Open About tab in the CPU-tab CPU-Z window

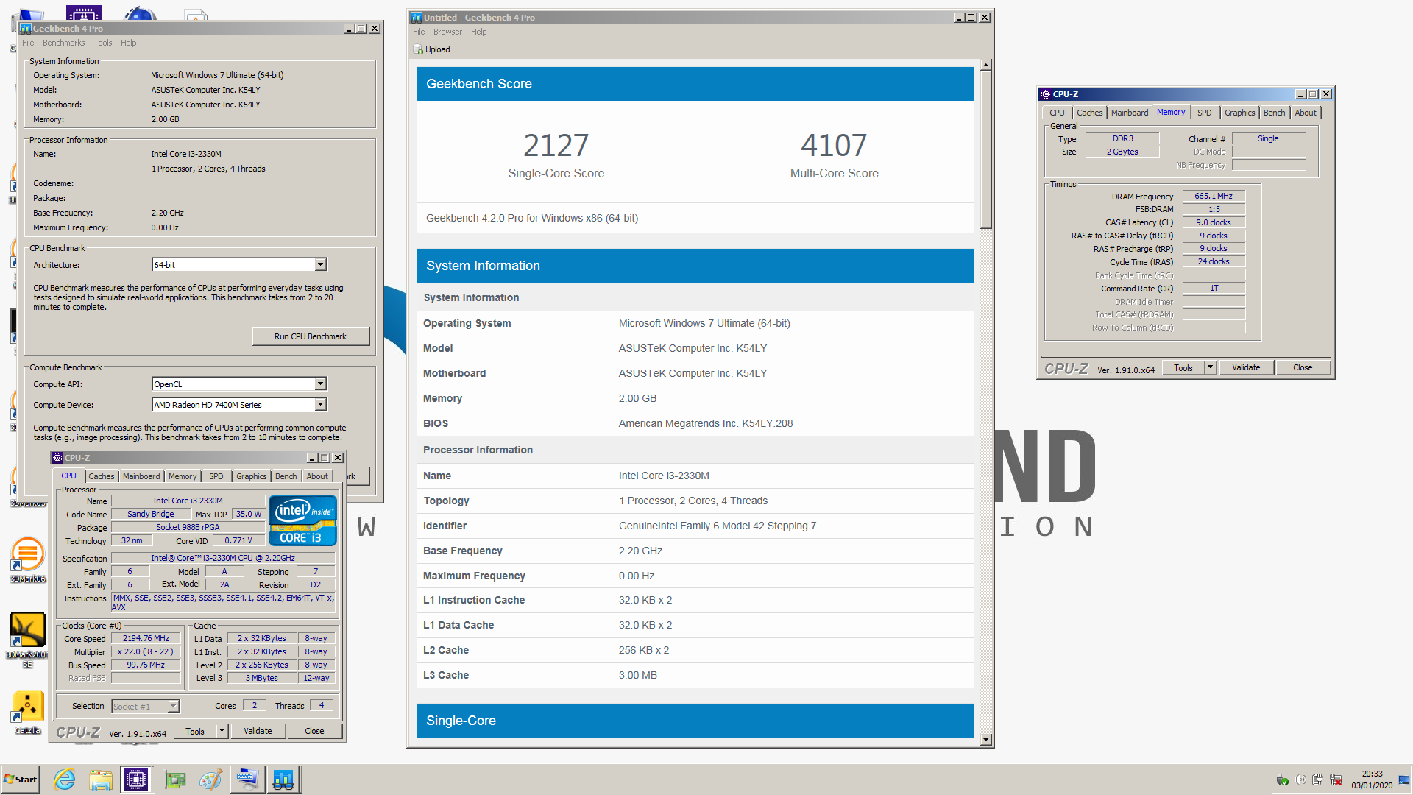[317, 476]
